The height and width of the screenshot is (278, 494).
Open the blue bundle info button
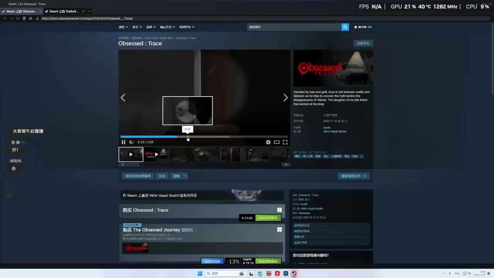212,261
